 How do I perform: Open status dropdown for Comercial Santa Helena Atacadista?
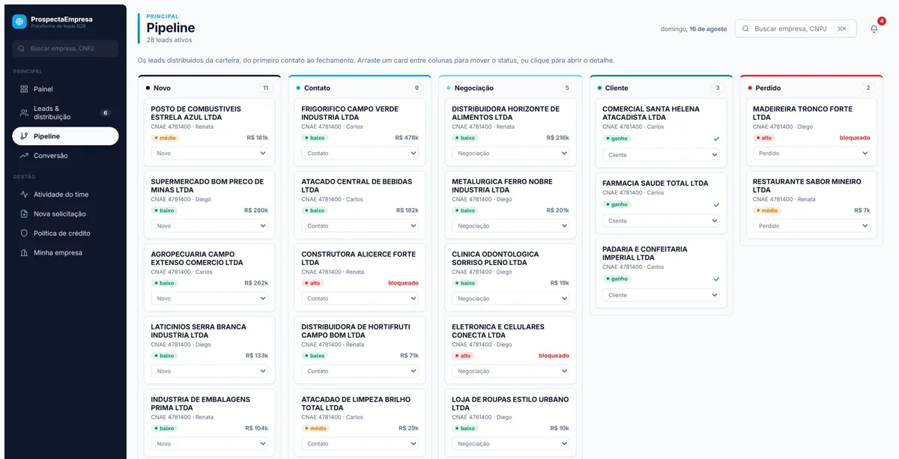coord(661,155)
